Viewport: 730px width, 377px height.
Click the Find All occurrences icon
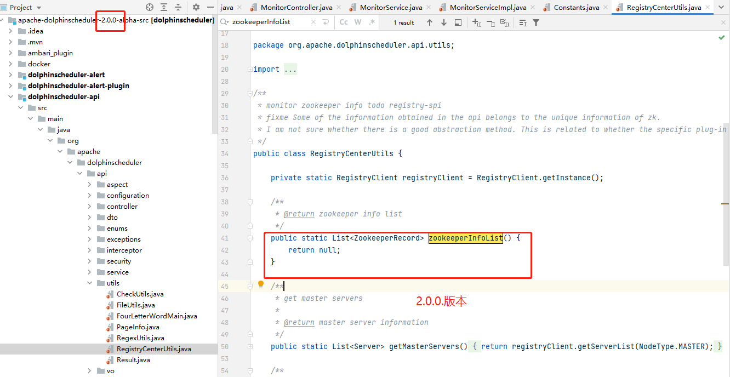coord(459,22)
